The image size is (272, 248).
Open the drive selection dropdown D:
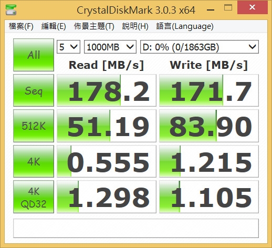click(200, 47)
